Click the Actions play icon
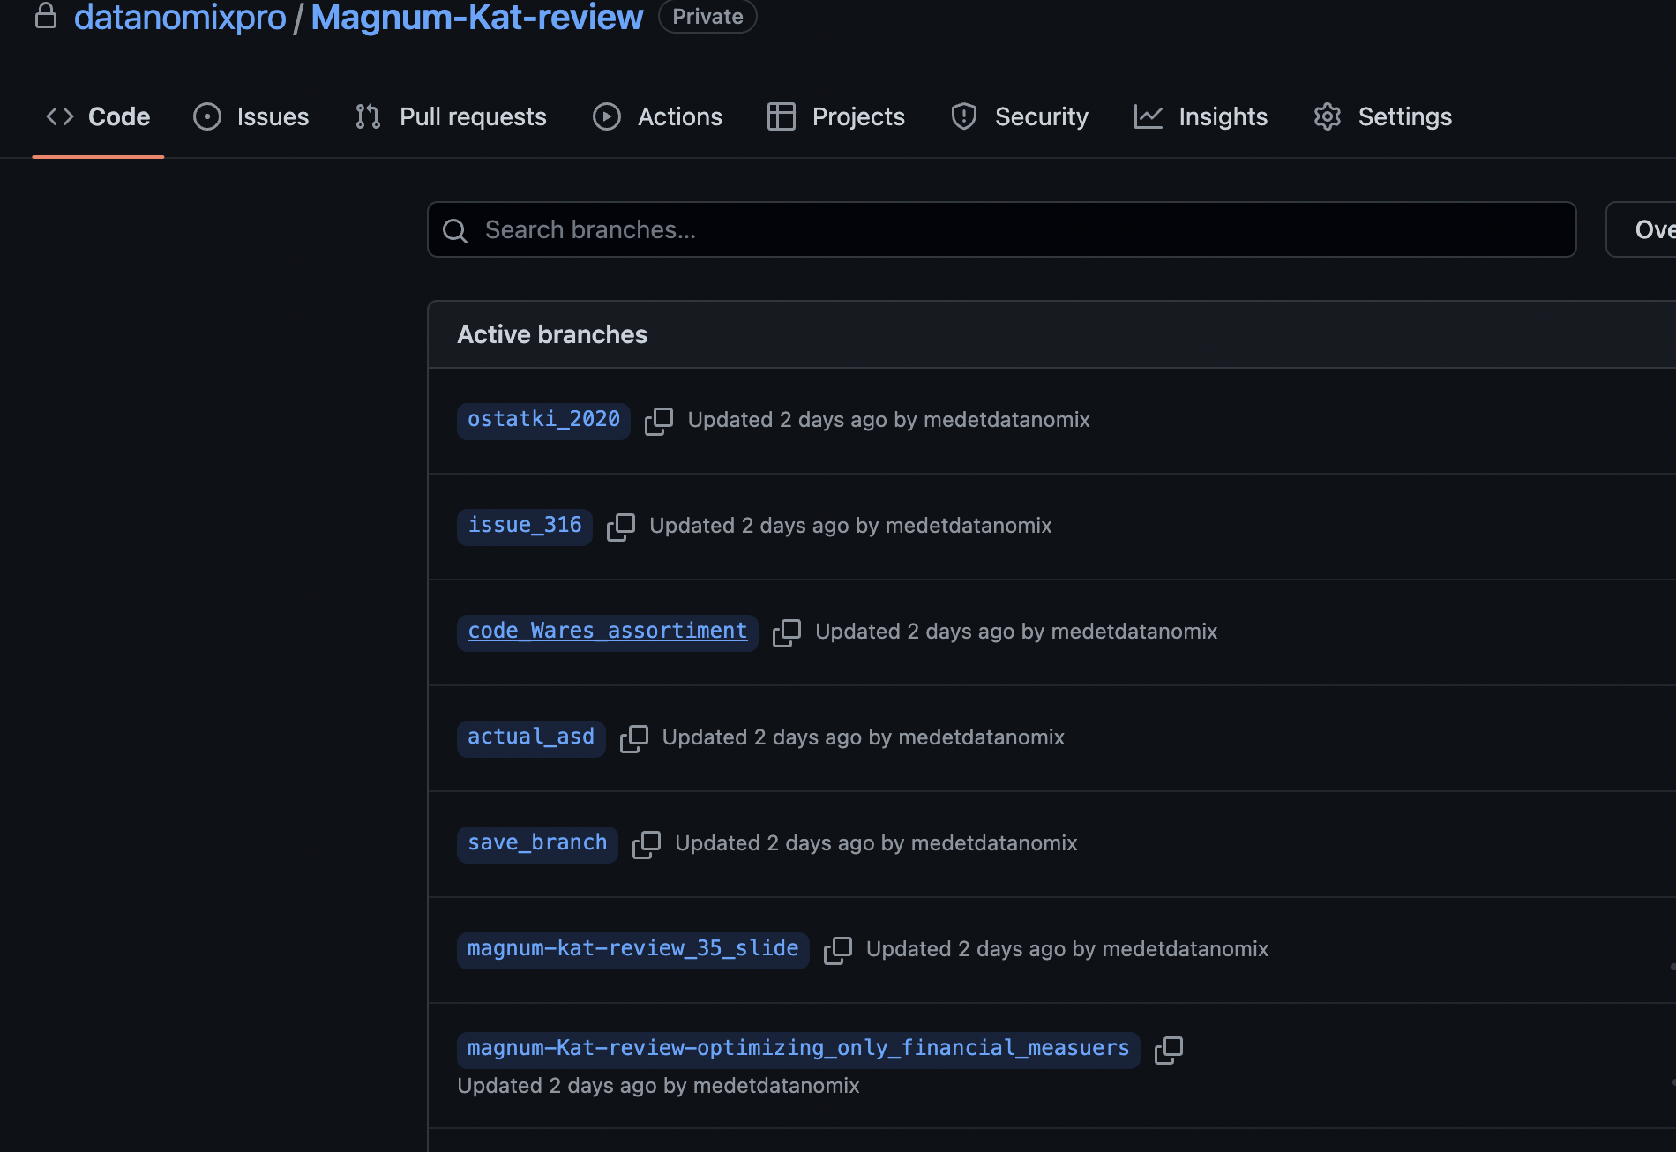 pyautogui.click(x=606, y=116)
